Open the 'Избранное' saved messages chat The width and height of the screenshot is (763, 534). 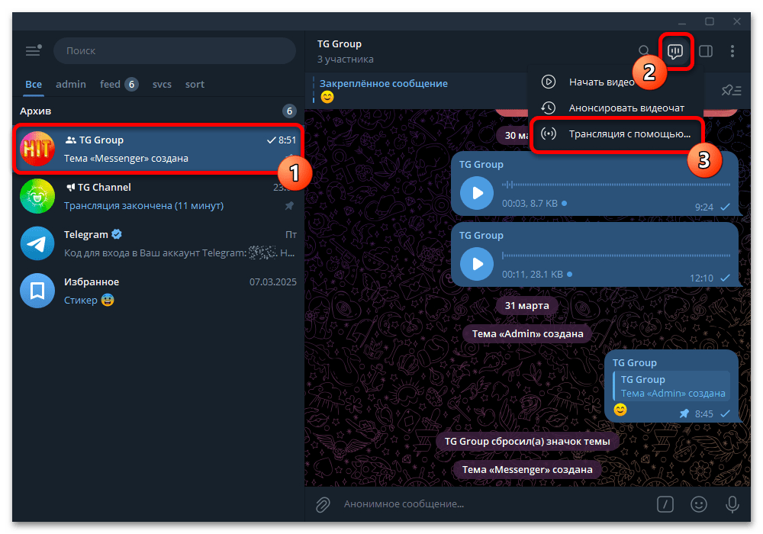[x=158, y=291]
